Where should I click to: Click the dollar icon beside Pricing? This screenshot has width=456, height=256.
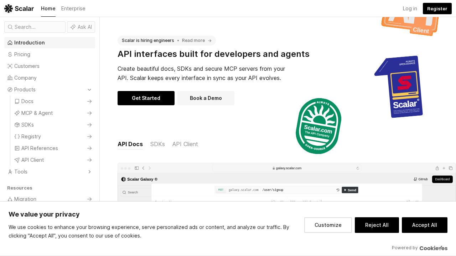click(10, 54)
